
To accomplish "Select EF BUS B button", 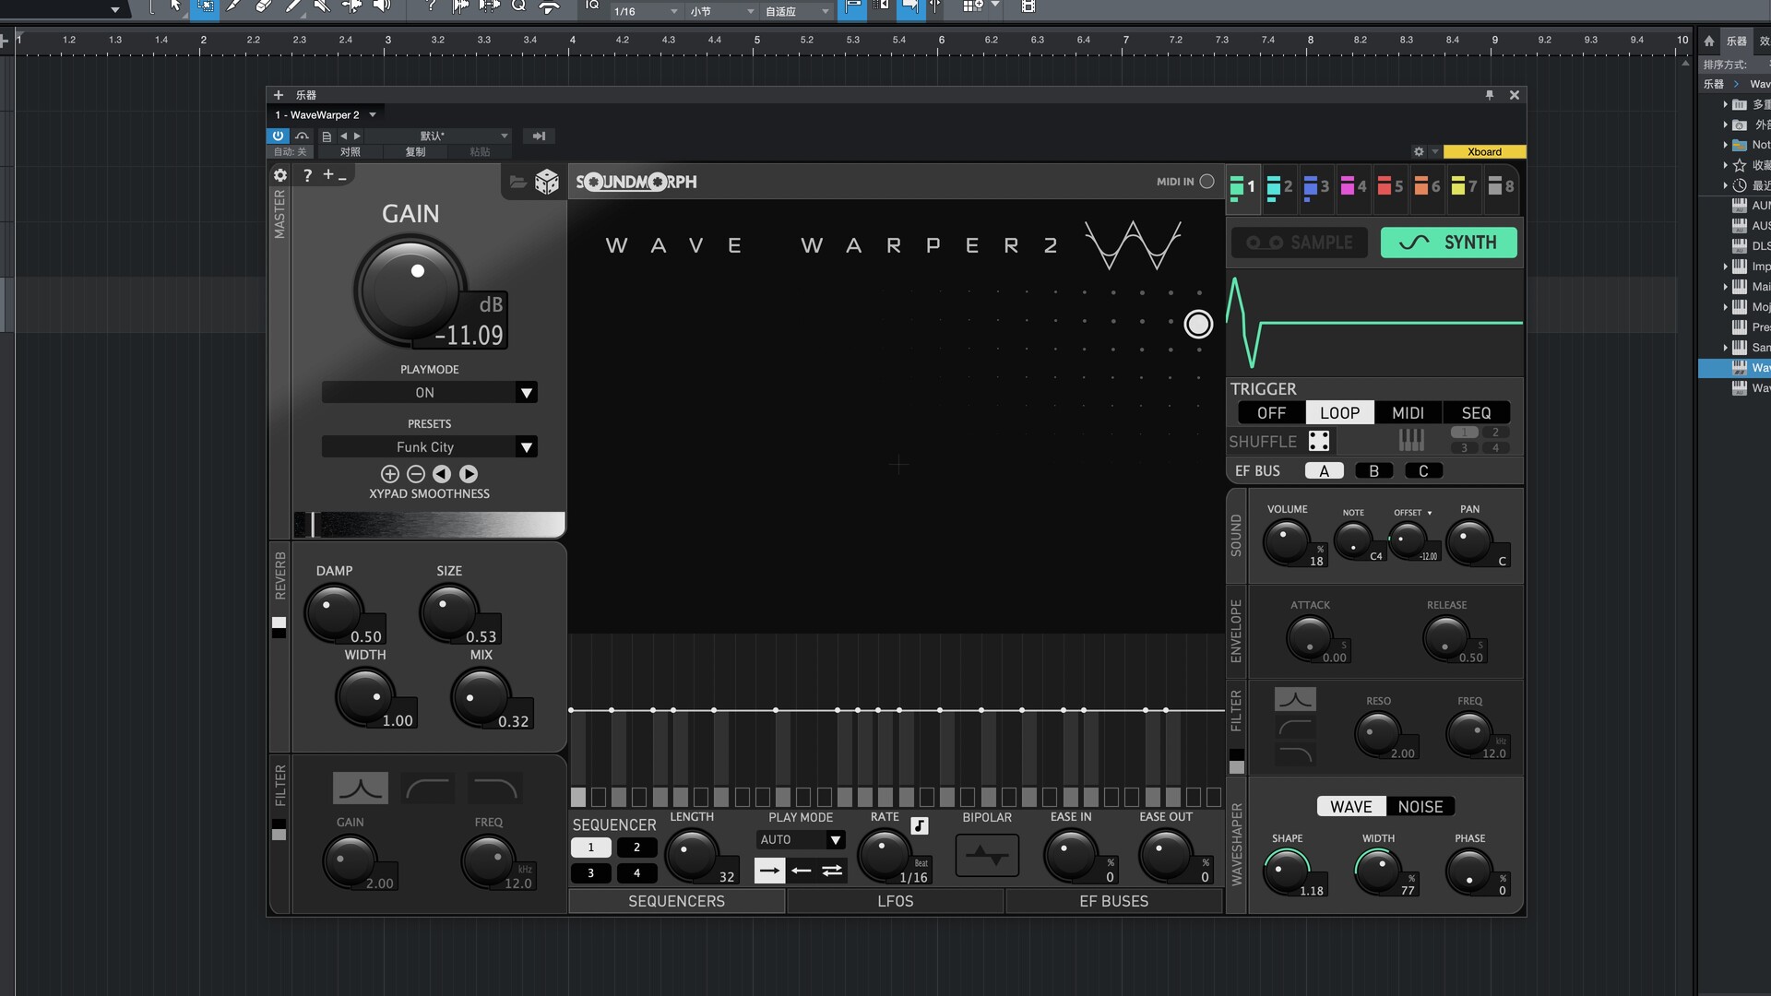I will coord(1373,471).
